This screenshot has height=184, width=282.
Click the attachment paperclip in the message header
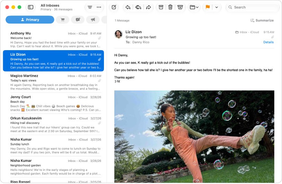(x=272, y=37)
